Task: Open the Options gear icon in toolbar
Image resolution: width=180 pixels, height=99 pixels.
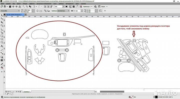Action: (x=95, y=7)
